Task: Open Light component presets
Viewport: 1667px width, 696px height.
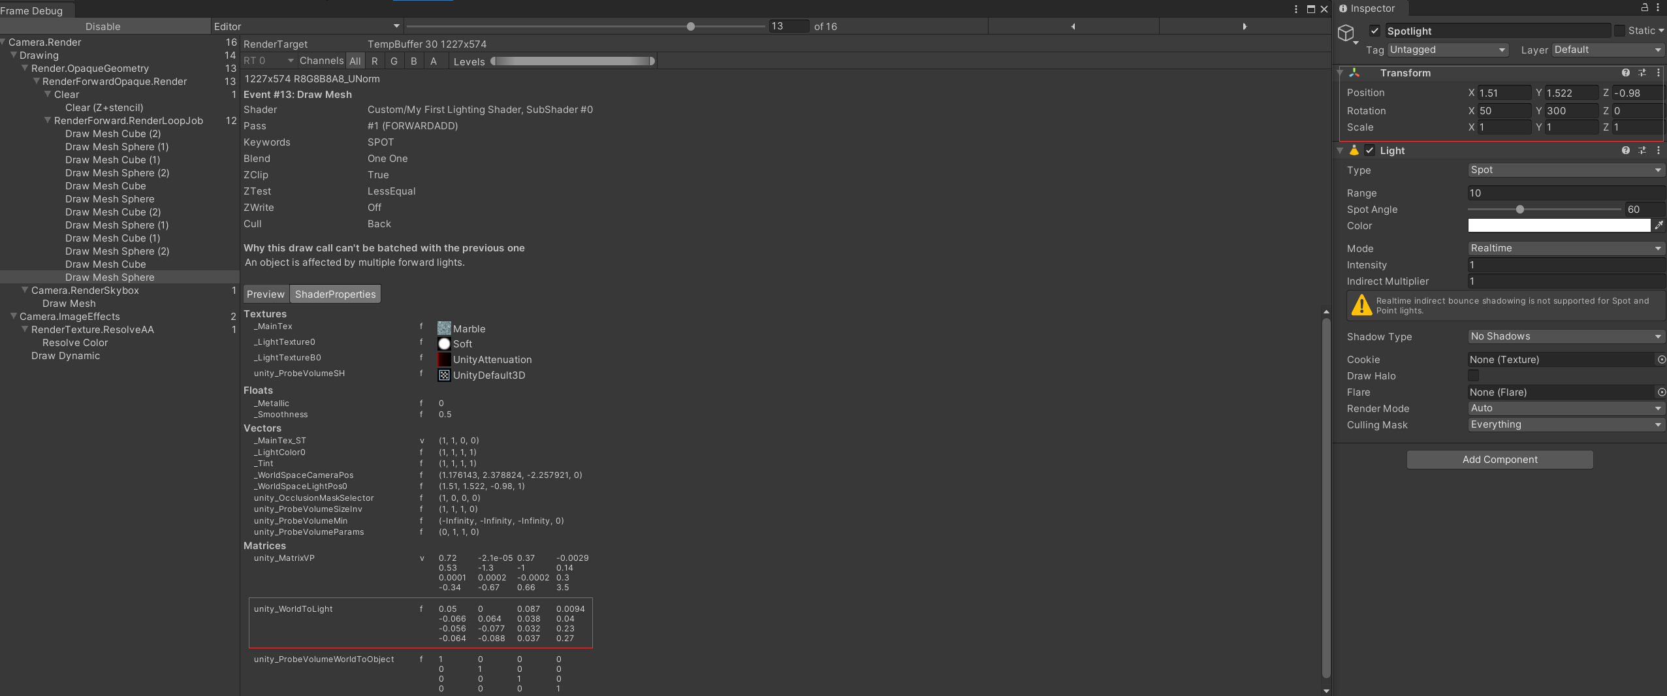Action: (x=1642, y=150)
